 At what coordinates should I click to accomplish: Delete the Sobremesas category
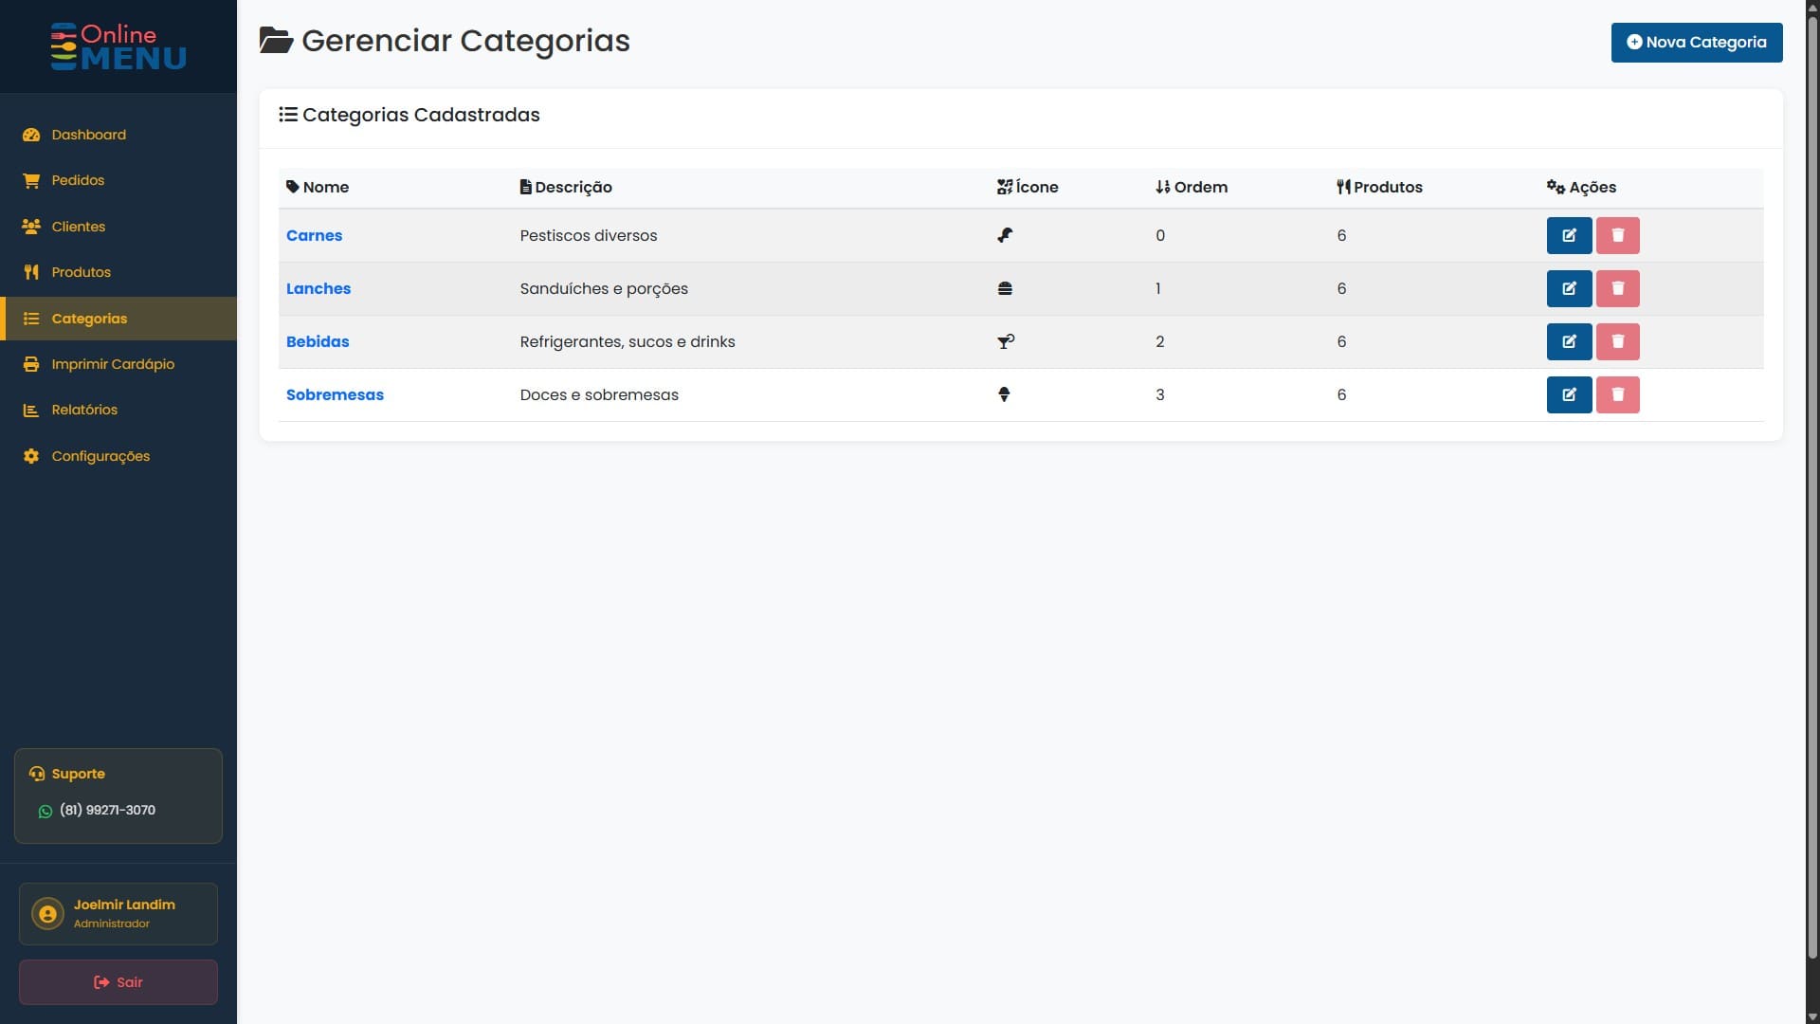click(x=1618, y=394)
